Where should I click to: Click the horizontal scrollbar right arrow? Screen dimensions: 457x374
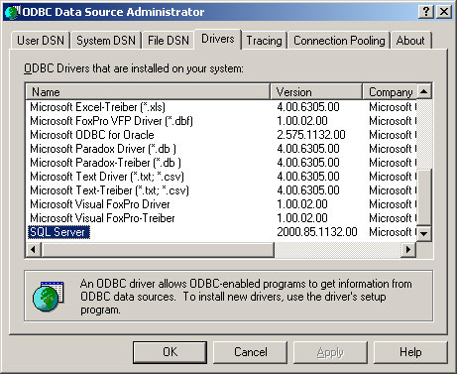[408, 249]
